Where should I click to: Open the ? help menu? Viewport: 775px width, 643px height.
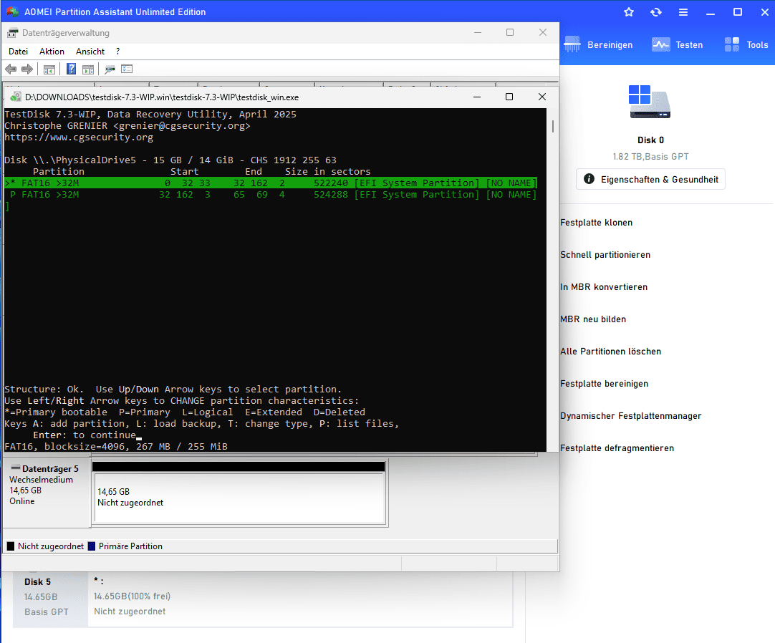[x=117, y=52]
